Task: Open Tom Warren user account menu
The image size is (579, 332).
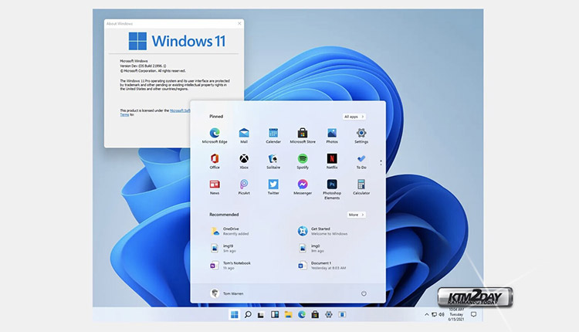Action: click(227, 293)
